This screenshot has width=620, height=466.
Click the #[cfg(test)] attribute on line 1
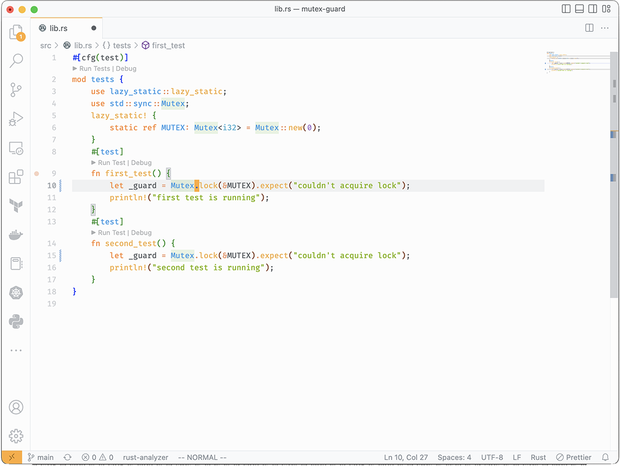101,58
